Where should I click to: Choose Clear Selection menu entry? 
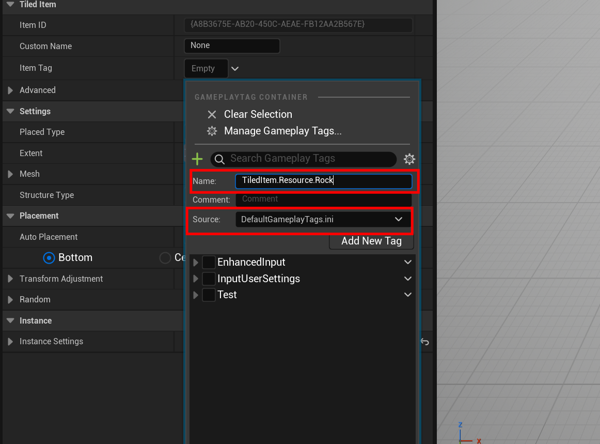[258, 115]
